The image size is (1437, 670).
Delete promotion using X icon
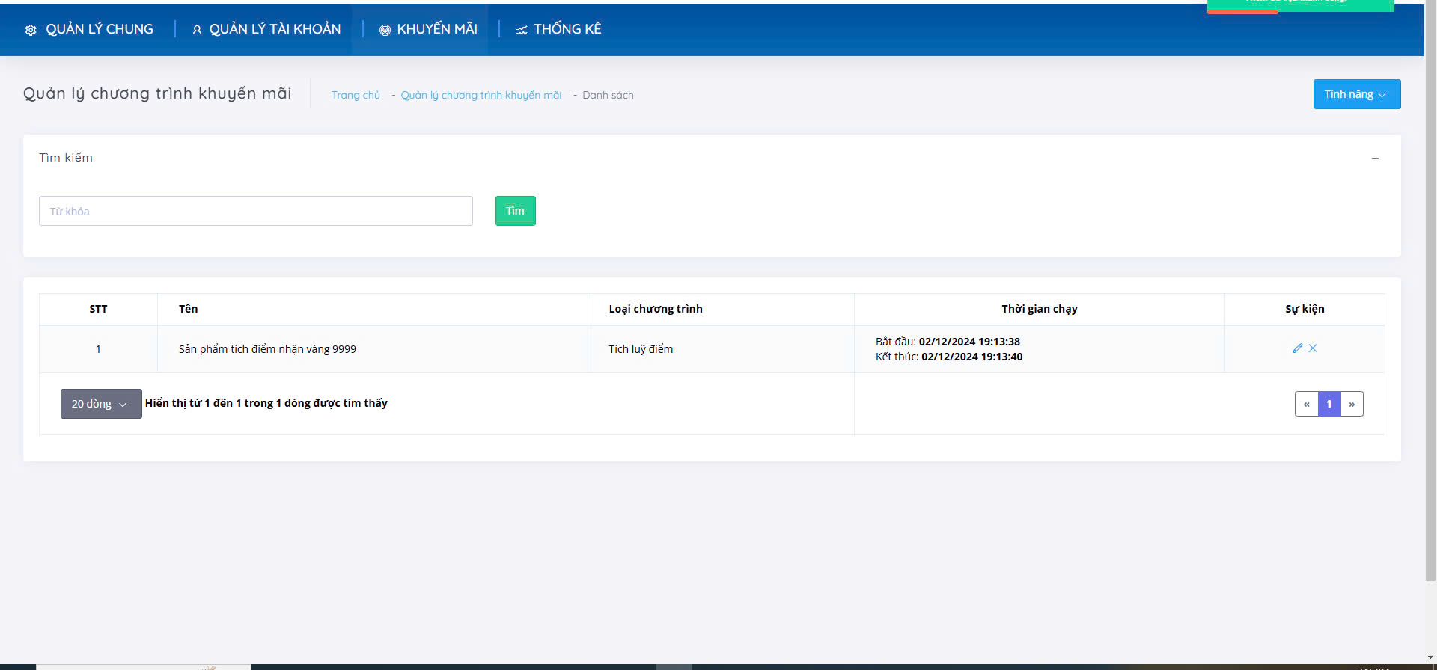(x=1313, y=348)
